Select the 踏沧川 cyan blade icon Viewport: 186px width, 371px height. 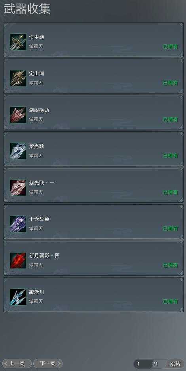click(18, 297)
